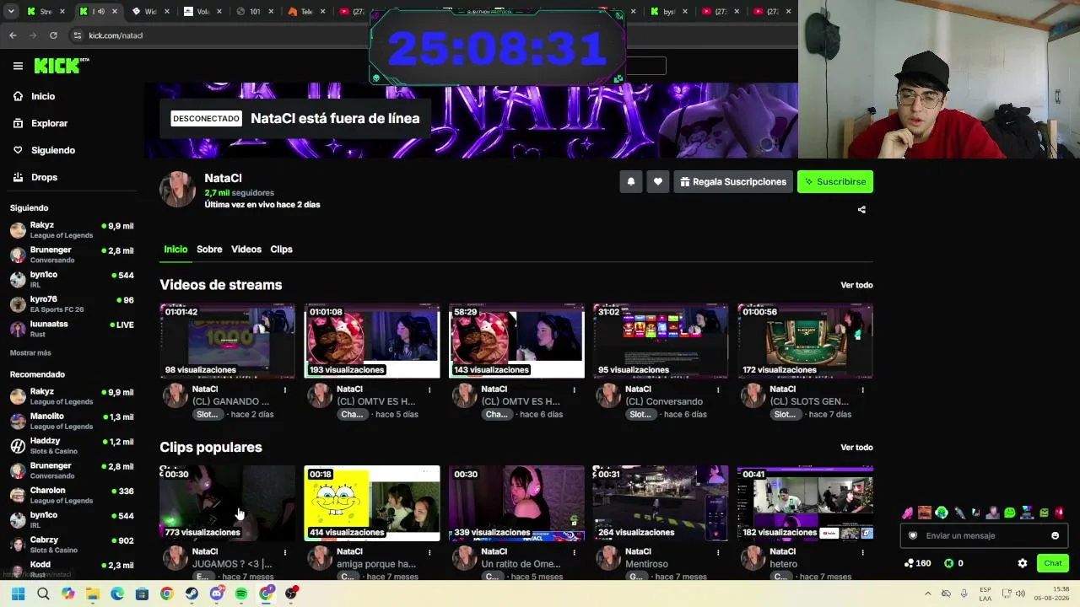Open chat settings gear icon

click(x=1023, y=563)
